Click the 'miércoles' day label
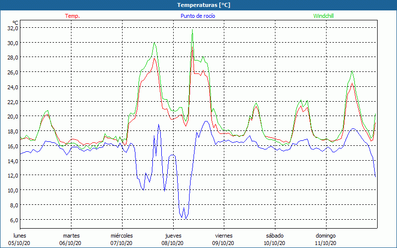Viewport: 397px width, 248px height. 122,236
